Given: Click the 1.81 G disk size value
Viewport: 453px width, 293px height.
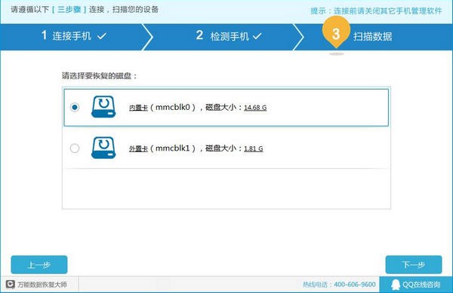Looking at the screenshot, I should 254,148.
